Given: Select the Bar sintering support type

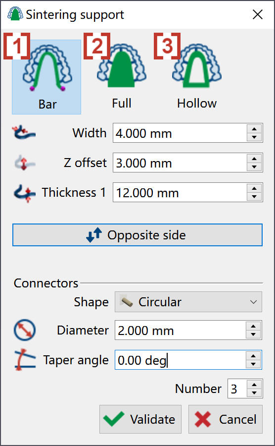Looking at the screenshot, I should 46,77.
